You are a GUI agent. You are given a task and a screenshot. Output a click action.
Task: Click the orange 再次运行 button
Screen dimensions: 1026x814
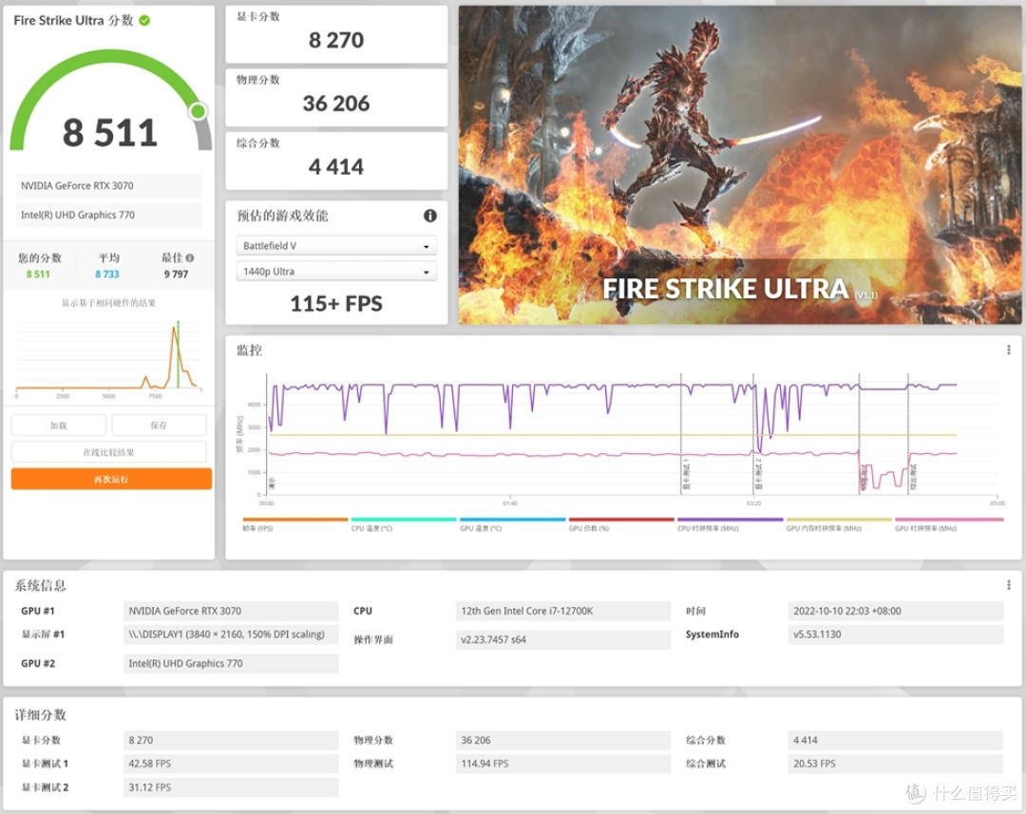click(x=111, y=479)
